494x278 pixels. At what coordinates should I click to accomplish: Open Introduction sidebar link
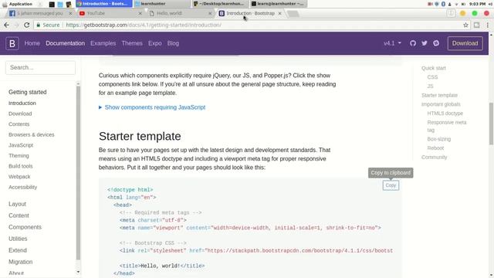pos(22,103)
